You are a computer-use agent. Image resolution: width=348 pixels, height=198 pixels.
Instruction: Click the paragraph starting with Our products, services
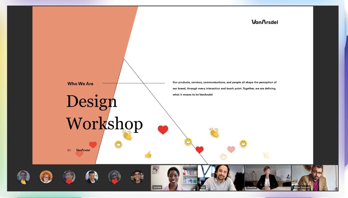click(225, 88)
